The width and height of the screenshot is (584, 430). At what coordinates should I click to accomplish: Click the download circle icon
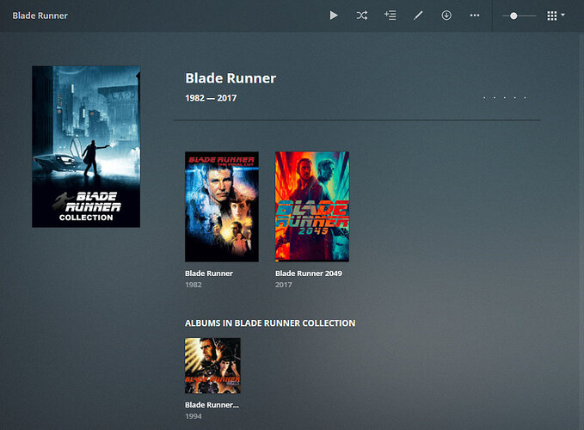[446, 15]
